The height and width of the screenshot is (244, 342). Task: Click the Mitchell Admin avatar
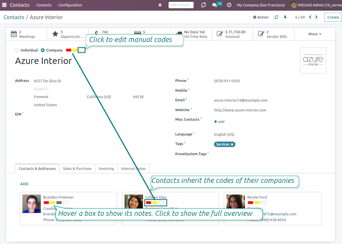(294, 5)
